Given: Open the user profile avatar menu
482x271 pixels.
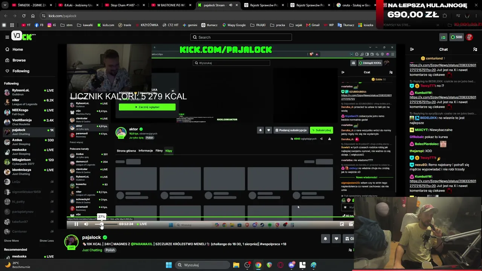Looking at the screenshot, I should [x=469, y=37].
